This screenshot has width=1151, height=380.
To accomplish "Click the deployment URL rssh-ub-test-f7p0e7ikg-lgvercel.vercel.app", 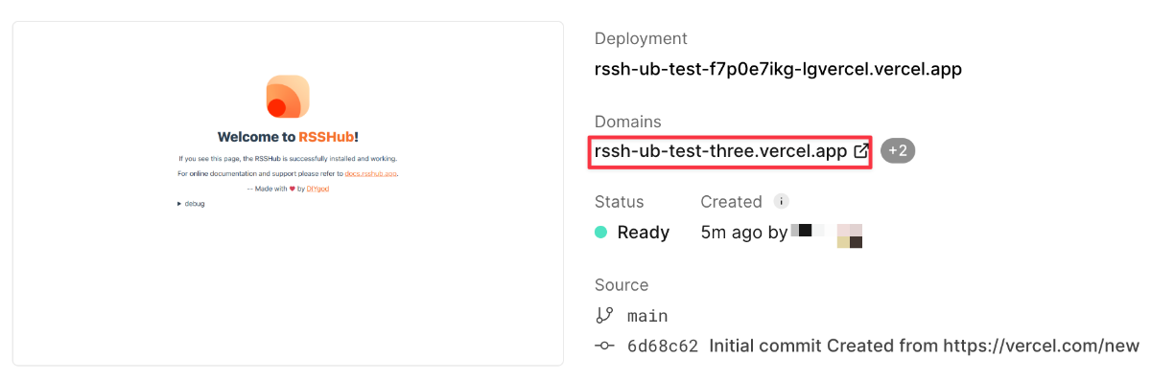I will (x=778, y=69).
